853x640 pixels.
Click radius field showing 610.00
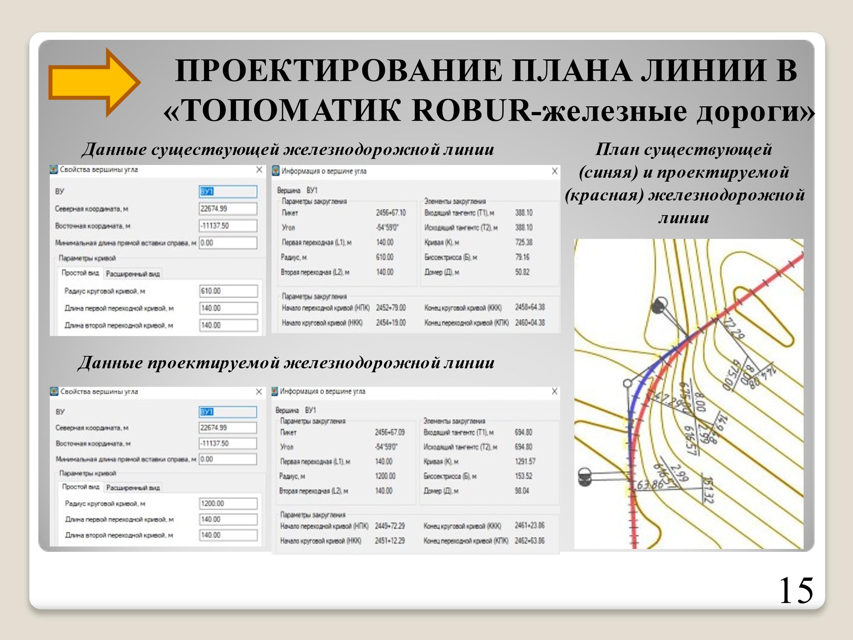(x=228, y=291)
